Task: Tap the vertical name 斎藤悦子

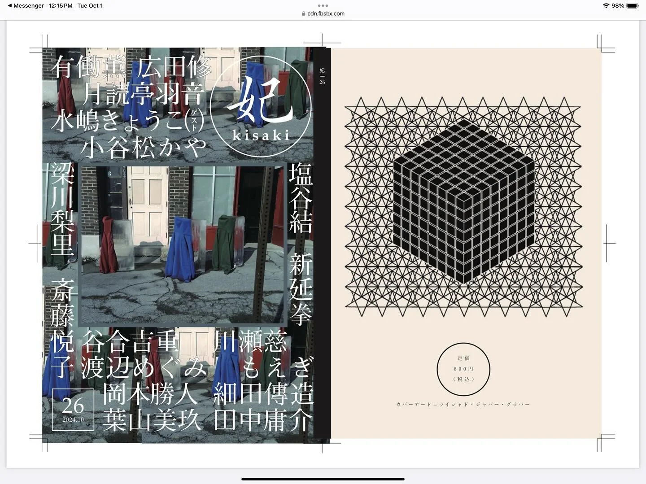Action: (61, 328)
